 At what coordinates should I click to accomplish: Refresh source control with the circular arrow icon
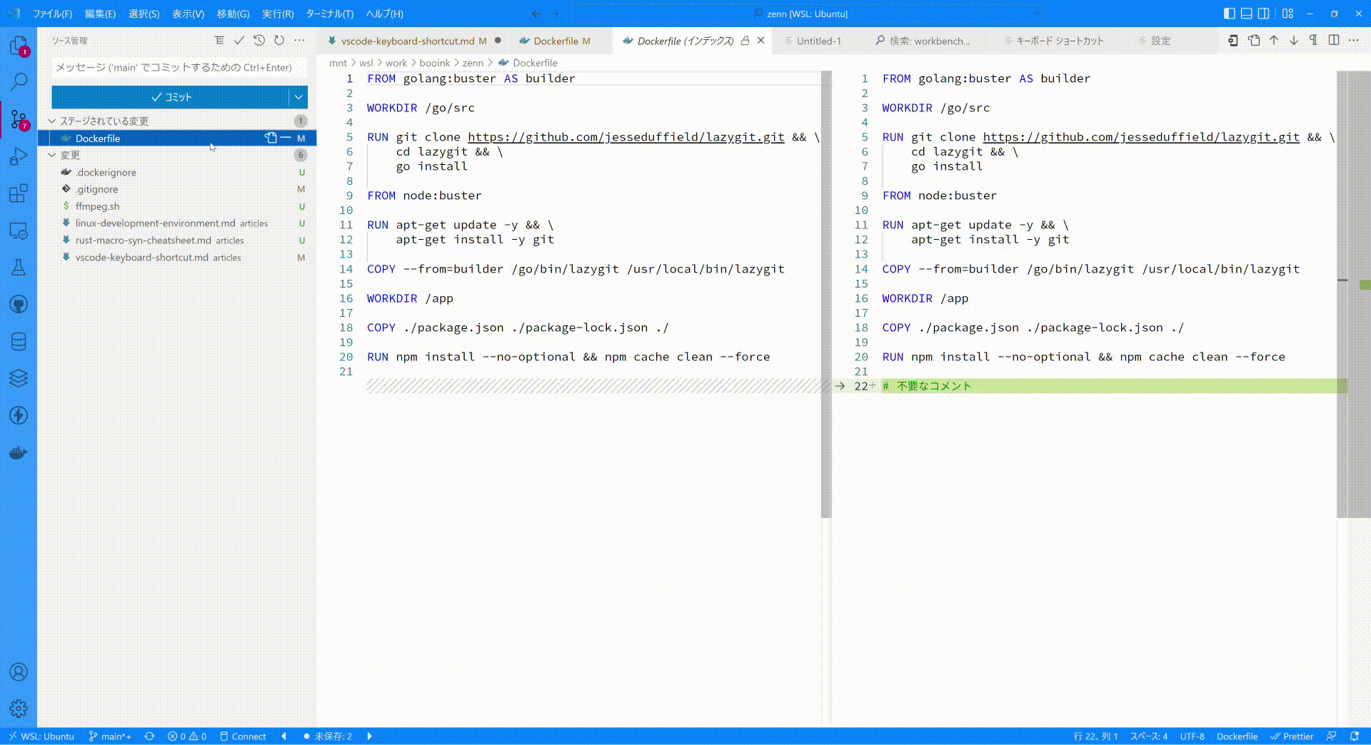pyautogui.click(x=279, y=41)
